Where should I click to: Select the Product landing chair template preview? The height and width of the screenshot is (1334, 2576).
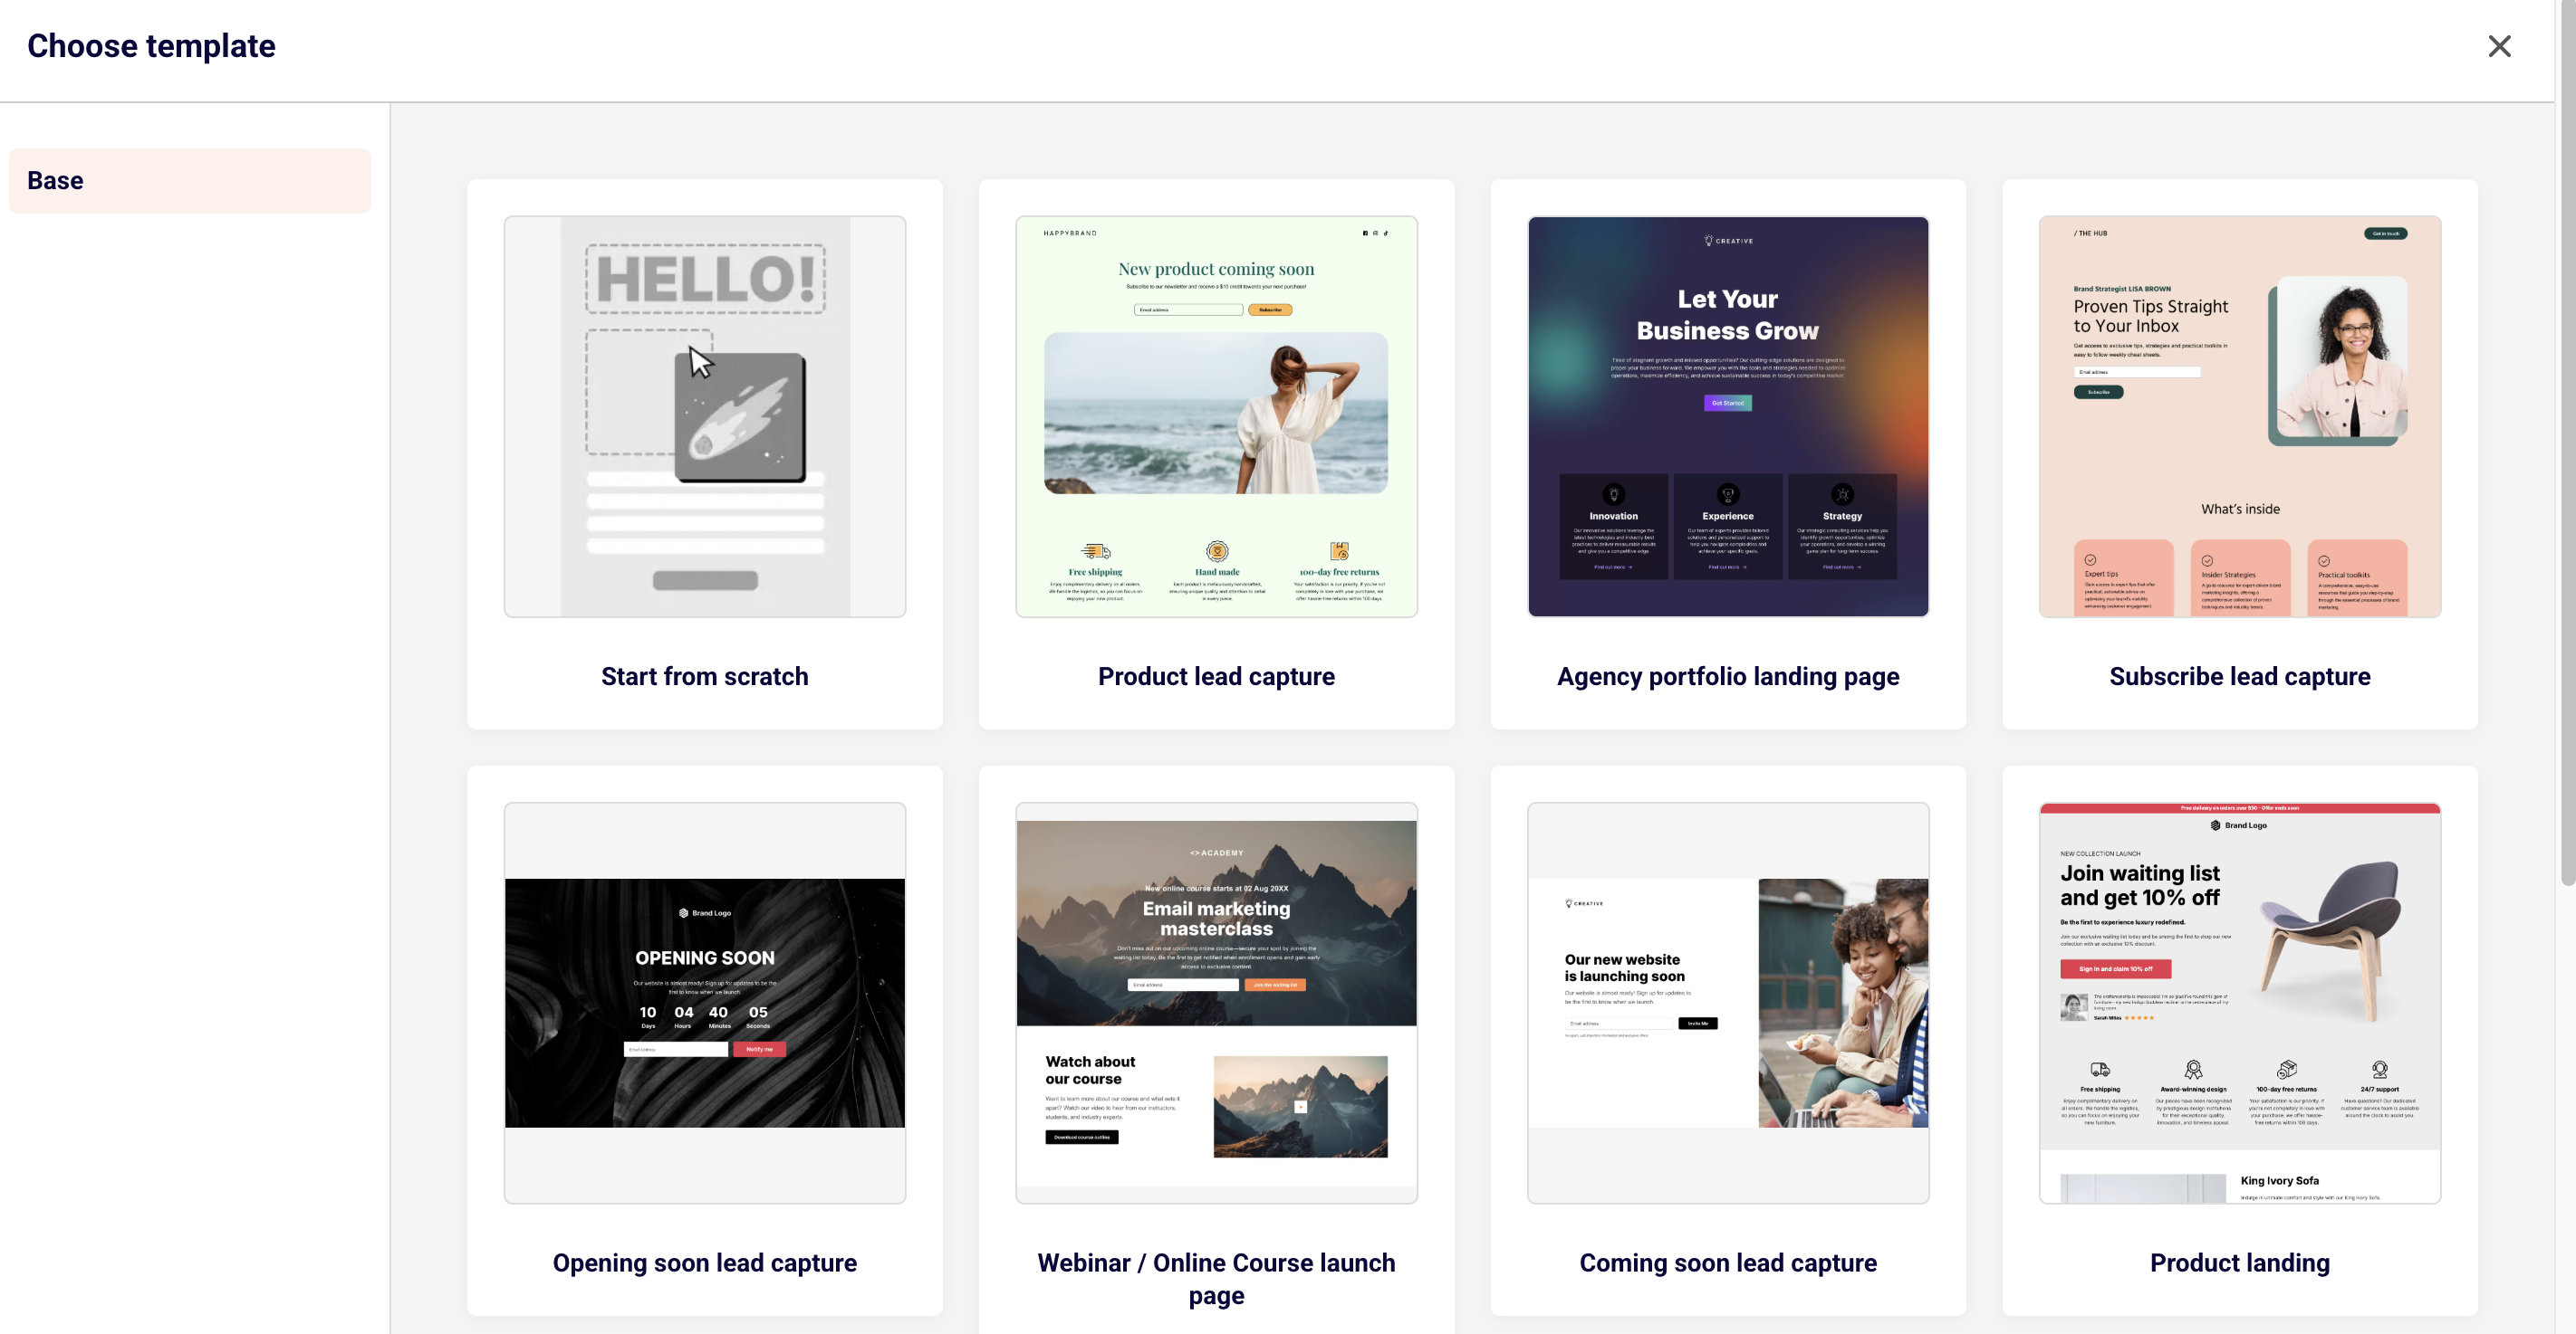[2239, 1002]
